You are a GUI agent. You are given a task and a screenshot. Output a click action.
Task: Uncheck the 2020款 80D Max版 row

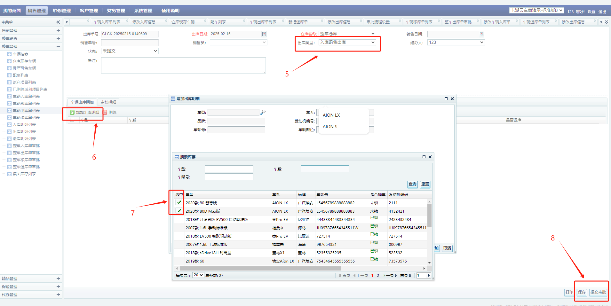coord(179,211)
